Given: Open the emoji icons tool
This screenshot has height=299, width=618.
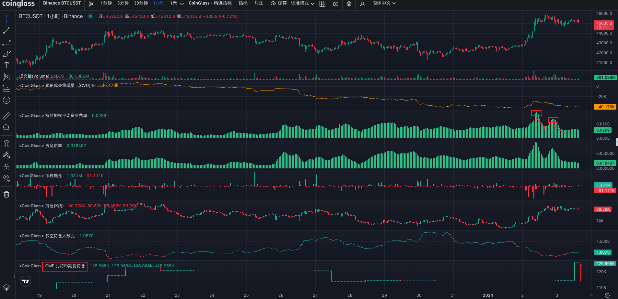Looking at the screenshot, I should (6, 100).
